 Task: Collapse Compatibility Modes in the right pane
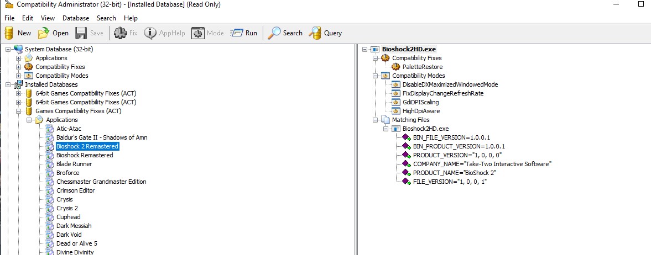(x=376, y=76)
